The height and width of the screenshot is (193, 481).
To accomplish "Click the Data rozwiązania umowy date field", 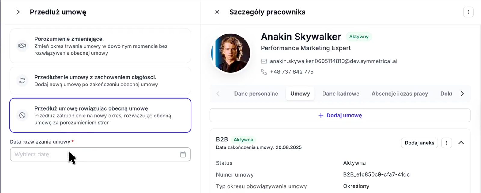I will pyautogui.click(x=100, y=154).
